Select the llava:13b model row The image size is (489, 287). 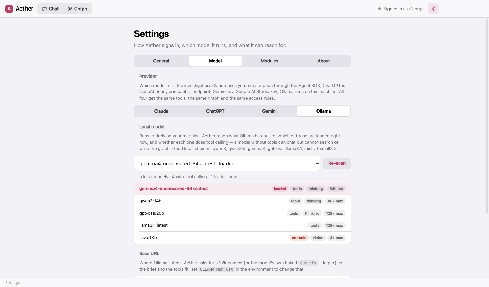coord(242,238)
